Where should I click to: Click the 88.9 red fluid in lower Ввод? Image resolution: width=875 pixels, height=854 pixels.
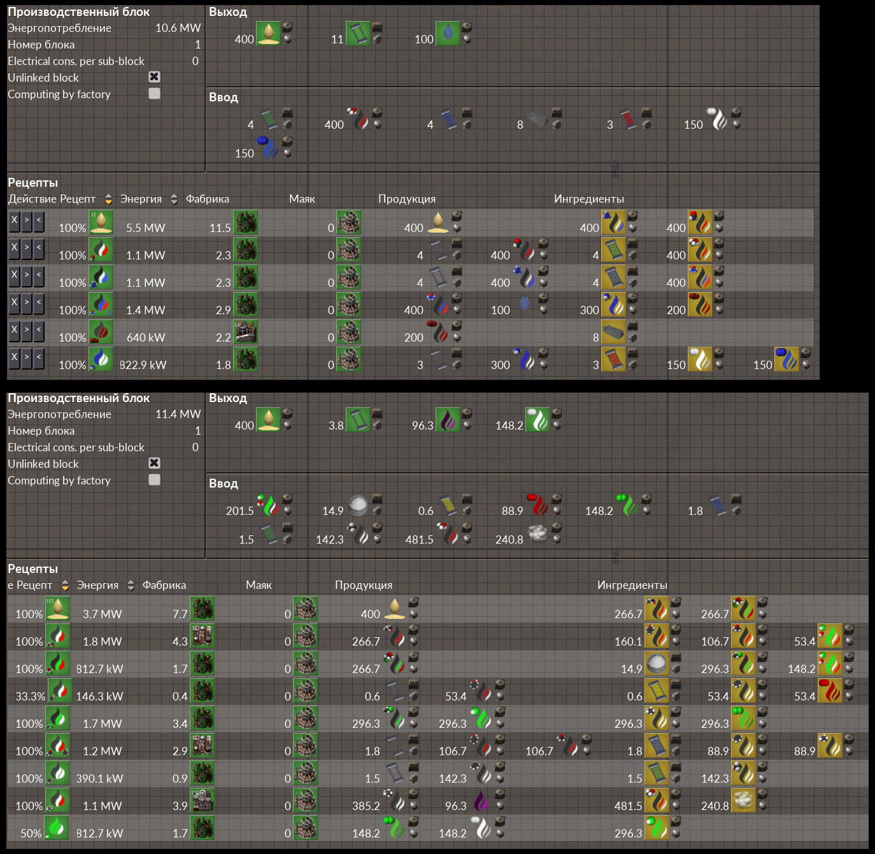(x=537, y=505)
